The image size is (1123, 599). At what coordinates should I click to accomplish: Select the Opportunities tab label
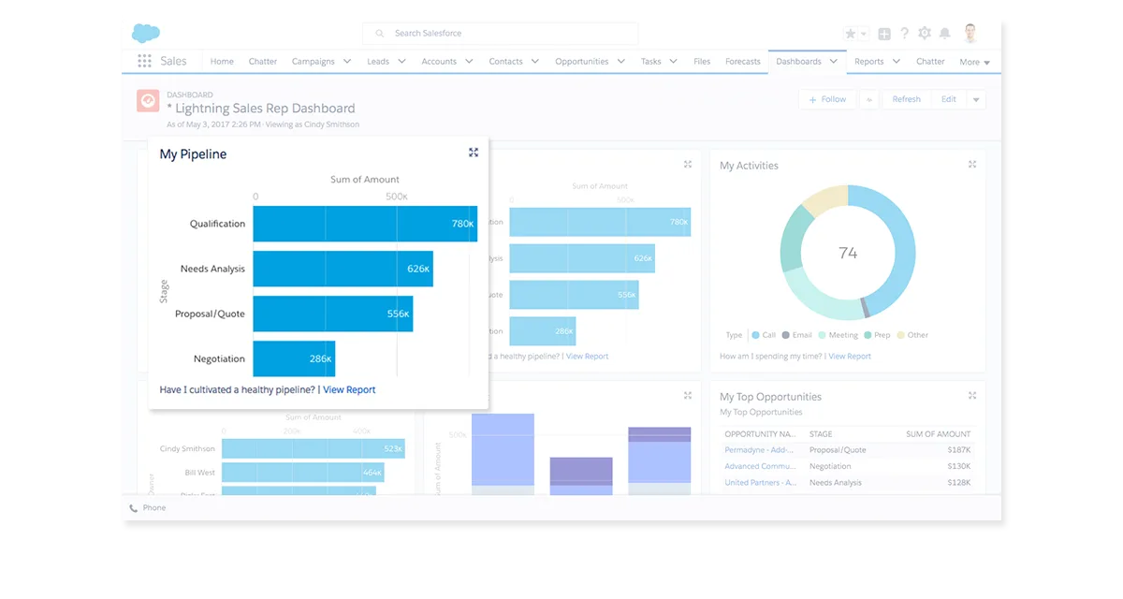582,62
